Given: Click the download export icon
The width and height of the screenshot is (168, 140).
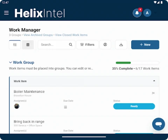Looking at the screenshot, I should (121, 45).
